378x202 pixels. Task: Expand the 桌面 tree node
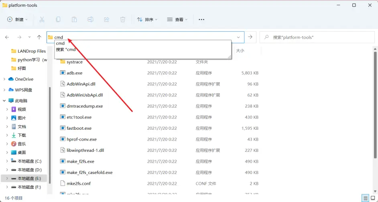7,153
